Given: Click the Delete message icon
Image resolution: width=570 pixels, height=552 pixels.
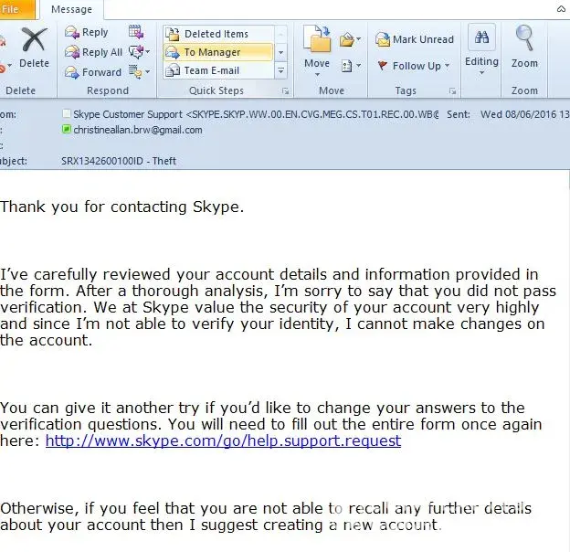Looking at the screenshot, I should [34, 46].
